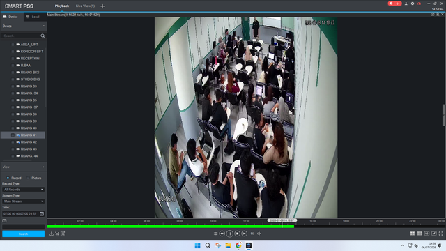Open the Windows Start menu

point(197,245)
